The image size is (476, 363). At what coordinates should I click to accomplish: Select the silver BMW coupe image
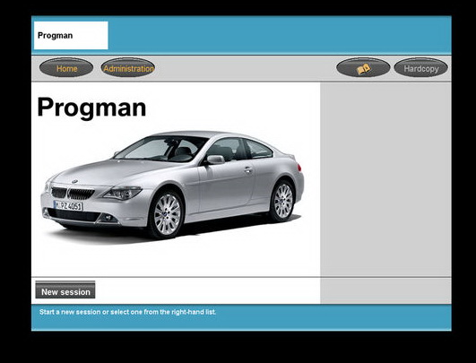pyautogui.click(x=172, y=186)
